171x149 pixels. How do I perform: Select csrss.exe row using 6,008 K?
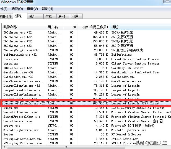tap(87, 63)
